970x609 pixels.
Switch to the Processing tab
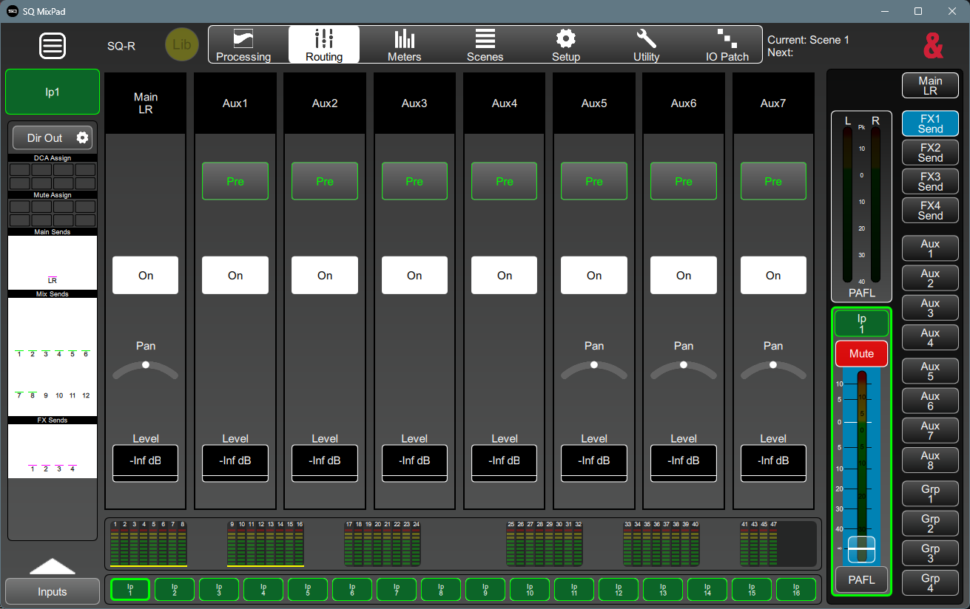[x=243, y=45]
